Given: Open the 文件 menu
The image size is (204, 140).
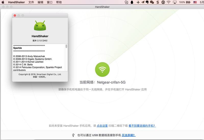Looking at the screenshot, I should (31, 2).
